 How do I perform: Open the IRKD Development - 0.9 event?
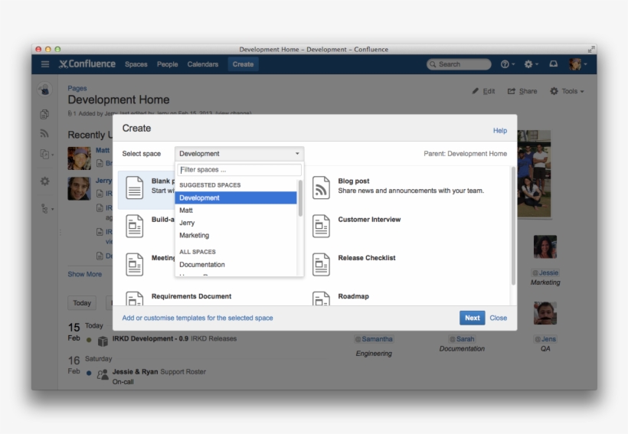(x=150, y=339)
